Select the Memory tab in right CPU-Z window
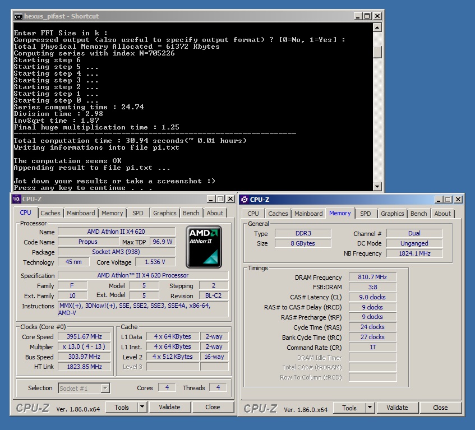475x430 pixels. pyautogui.click(x=340, y=213)
